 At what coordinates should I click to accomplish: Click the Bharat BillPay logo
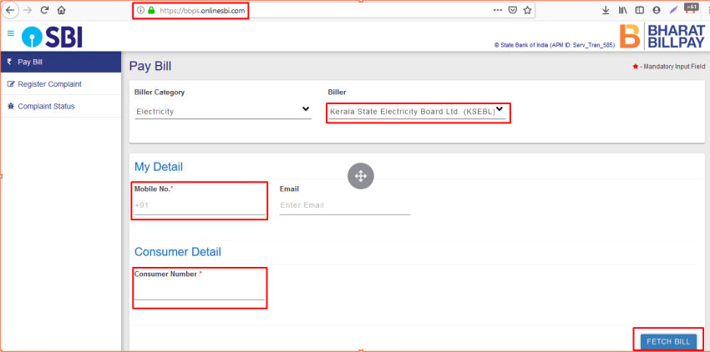[662, 36]
